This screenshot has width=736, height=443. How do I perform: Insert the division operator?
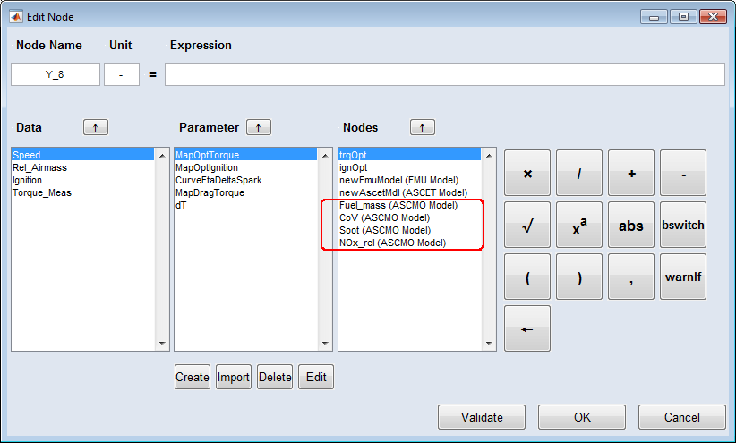pos(579,174)
